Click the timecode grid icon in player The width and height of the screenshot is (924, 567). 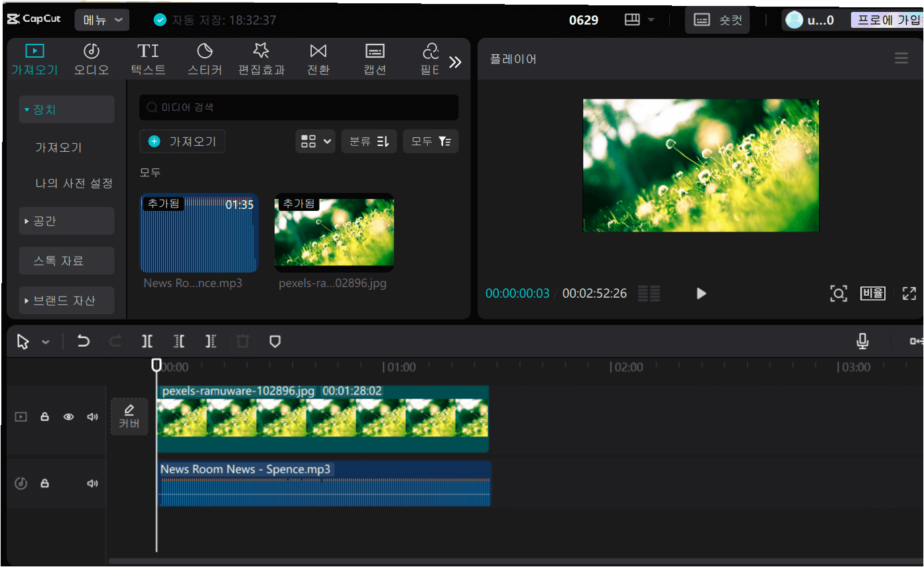coord(649,293)
